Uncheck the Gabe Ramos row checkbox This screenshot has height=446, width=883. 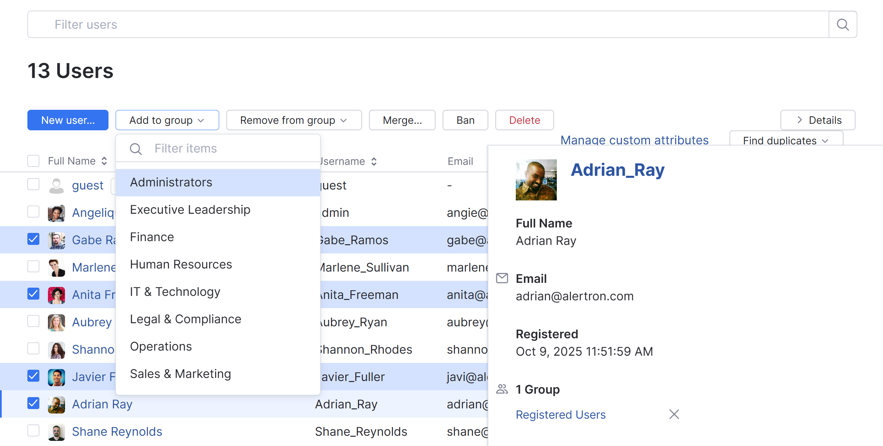(x=33, y=240)
